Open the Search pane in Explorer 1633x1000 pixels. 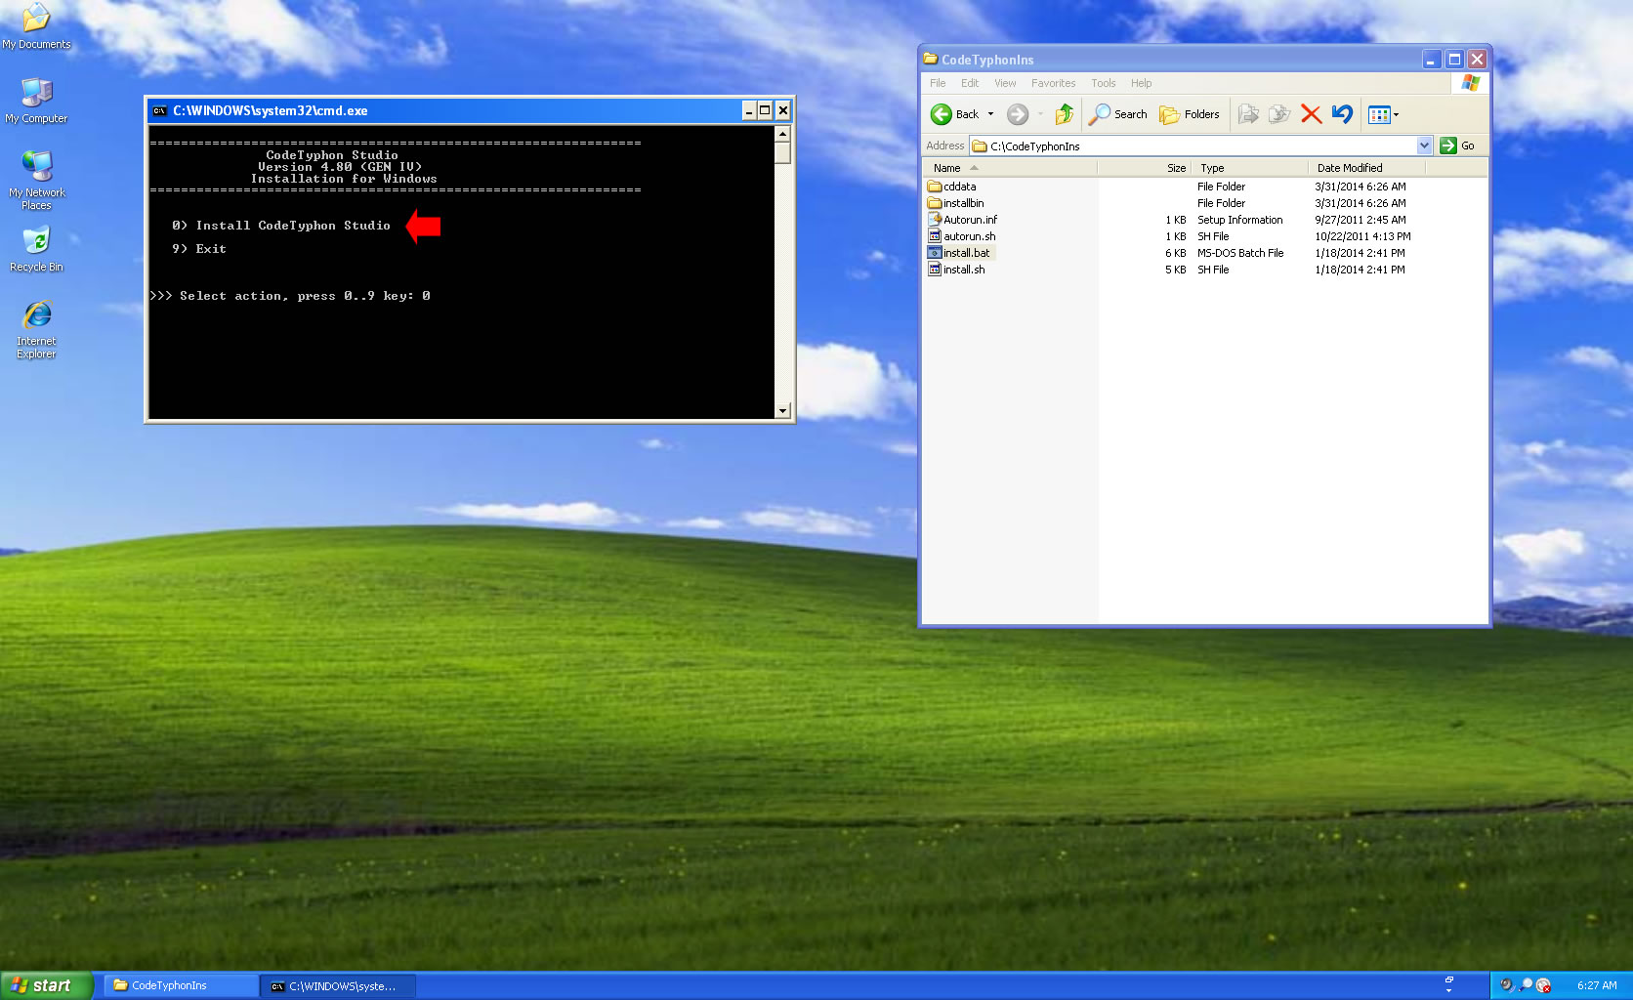[1118, 114]
